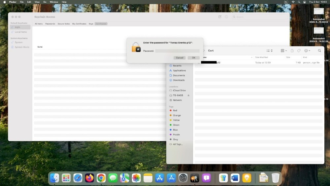Switch to Keys tab in Keychain Access
This screenshot has height=186, width=330.
point(91,24)
